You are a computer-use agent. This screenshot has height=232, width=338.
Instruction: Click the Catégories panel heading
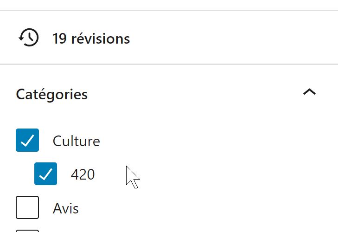[x=52, y=94]
